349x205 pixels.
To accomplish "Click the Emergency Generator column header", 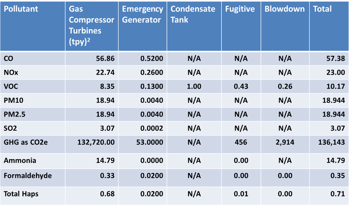I will [143, 14].
